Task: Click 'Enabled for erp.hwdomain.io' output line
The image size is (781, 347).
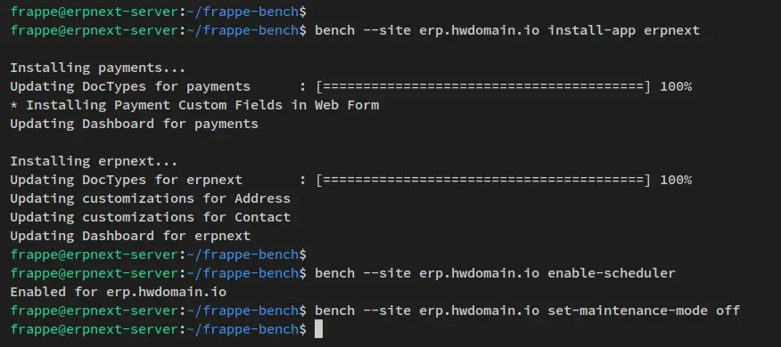Action: click(x=118, y=292)
